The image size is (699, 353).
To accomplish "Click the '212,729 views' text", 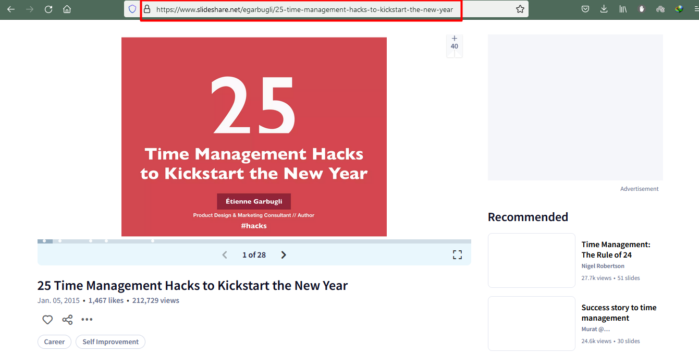I will [155, 300].
